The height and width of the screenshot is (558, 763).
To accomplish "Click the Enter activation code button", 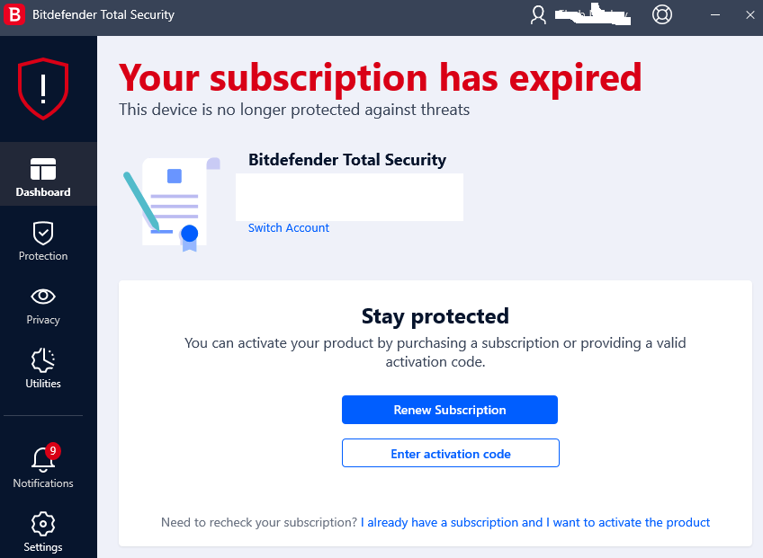I will coord(451,453).
